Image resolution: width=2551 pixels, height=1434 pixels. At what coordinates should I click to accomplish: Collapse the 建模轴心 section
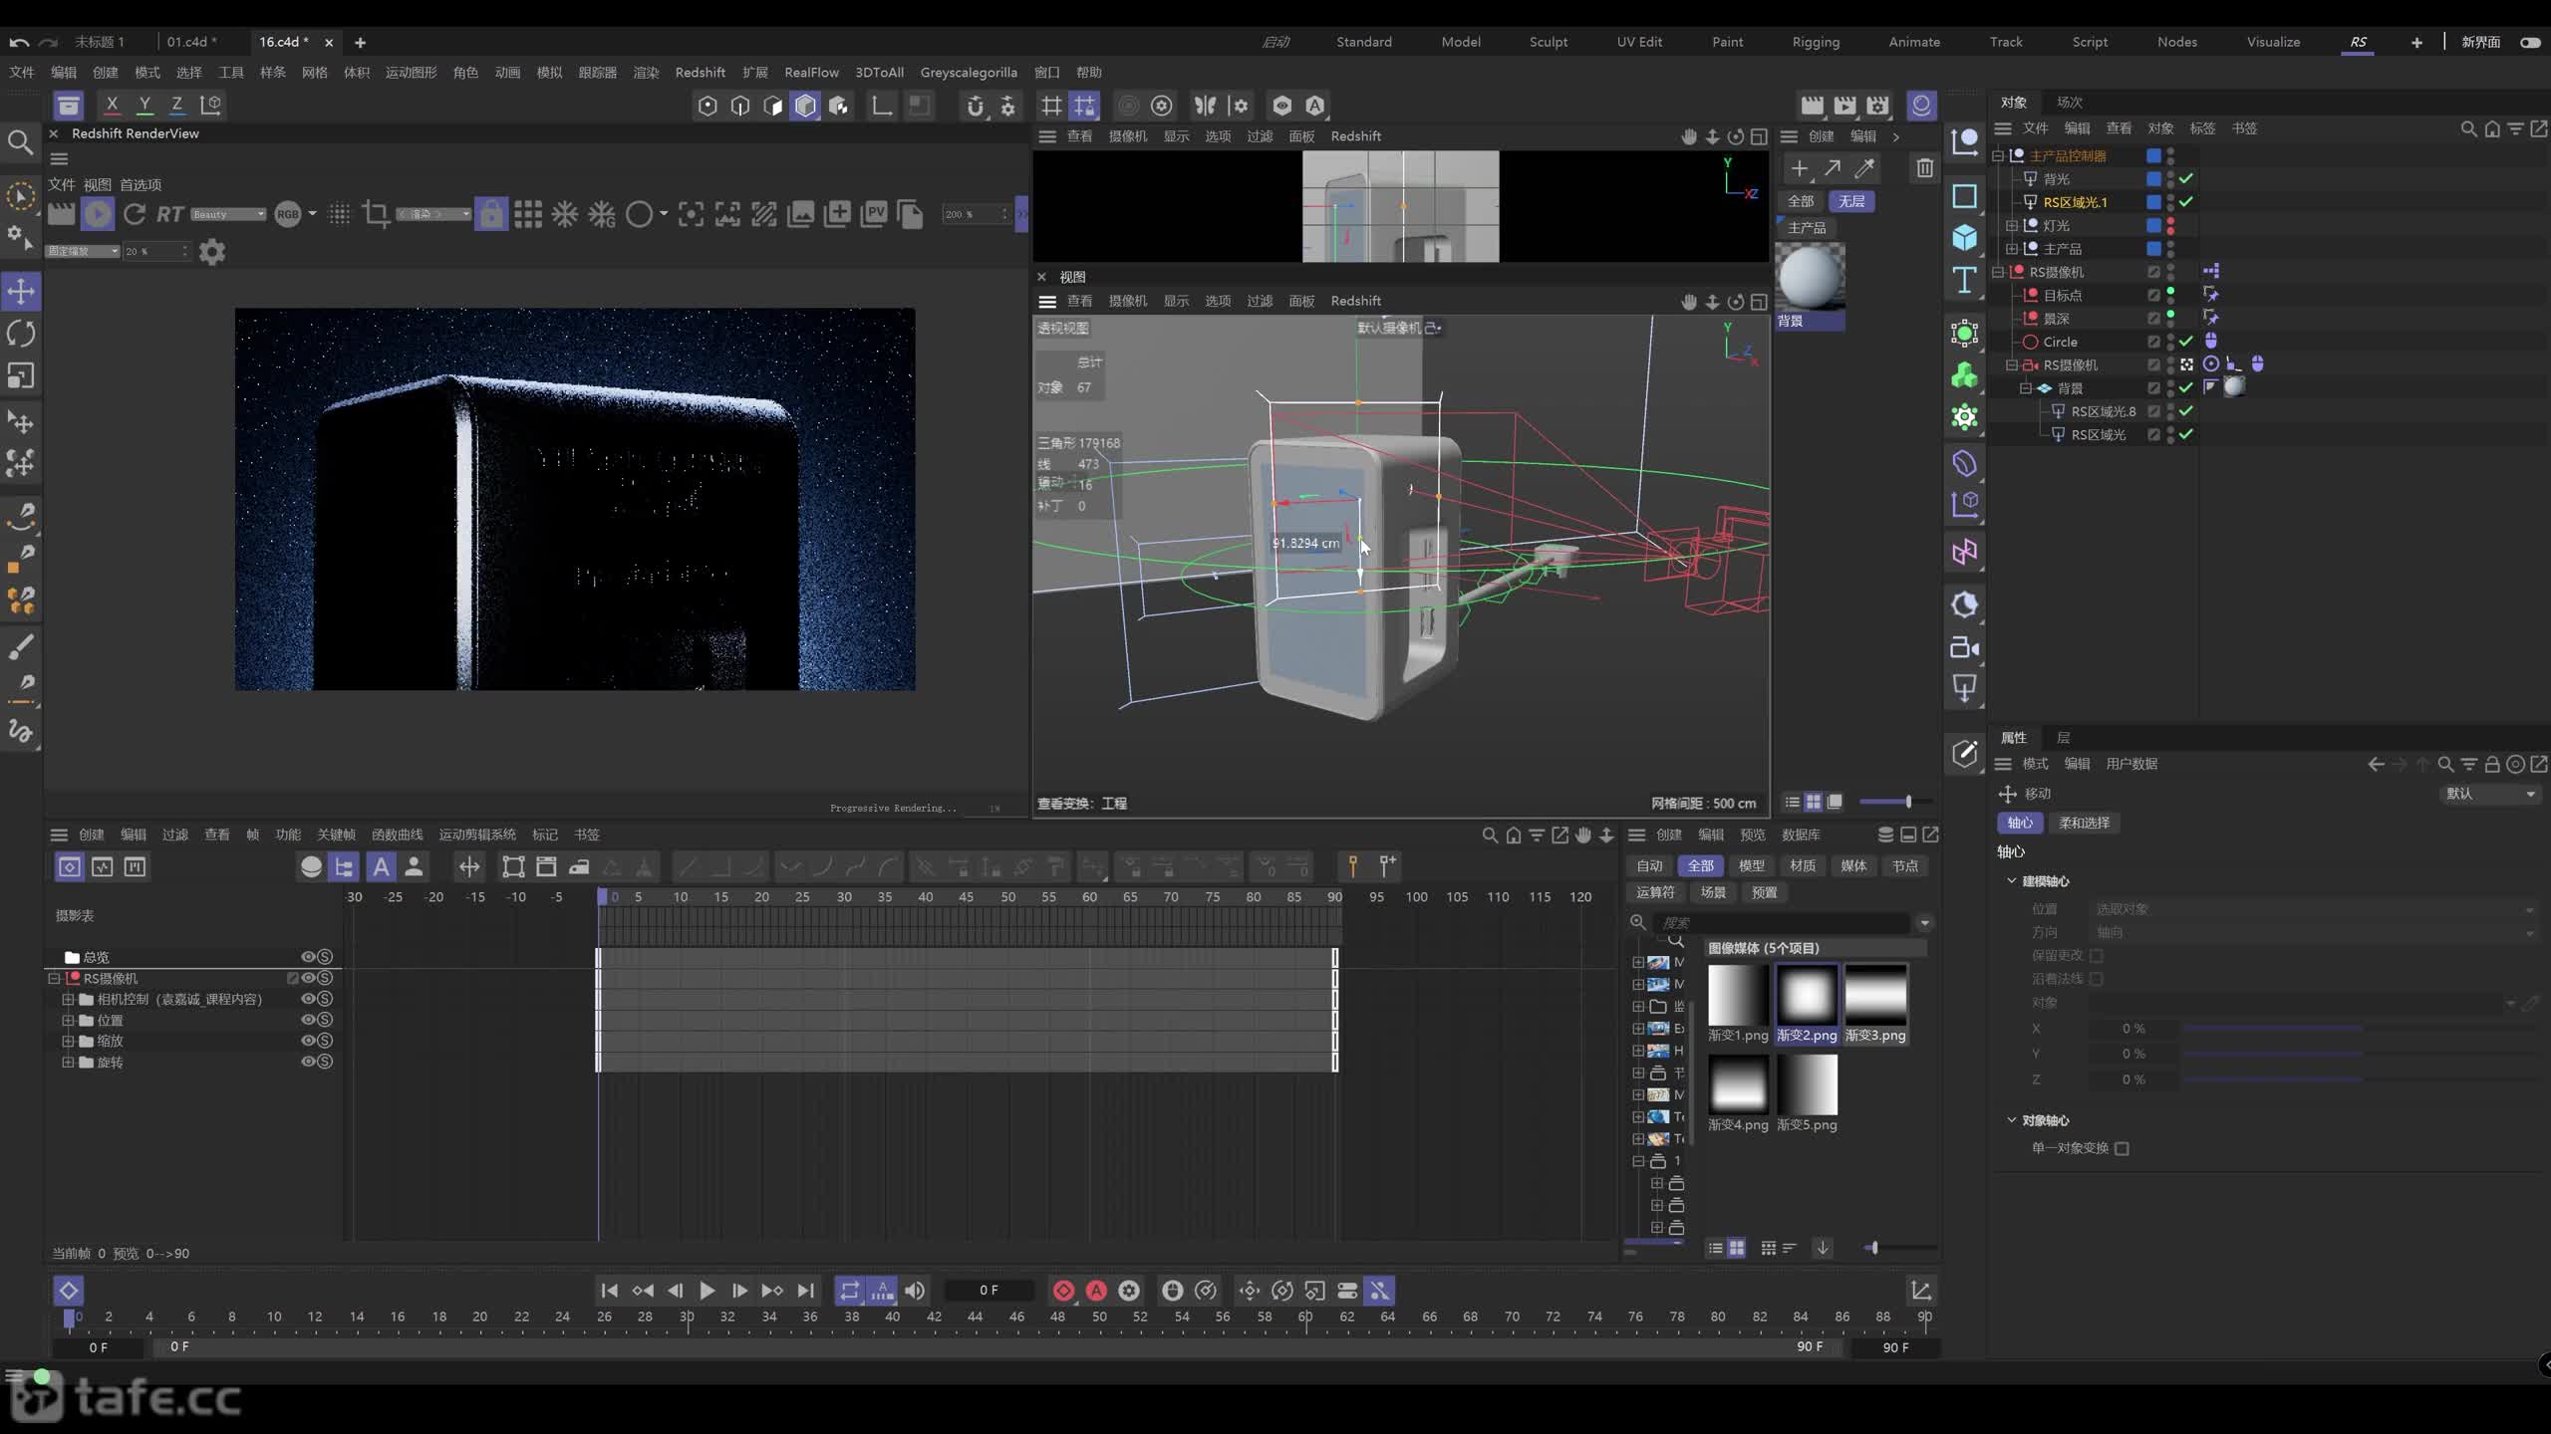pos(2011,880)
